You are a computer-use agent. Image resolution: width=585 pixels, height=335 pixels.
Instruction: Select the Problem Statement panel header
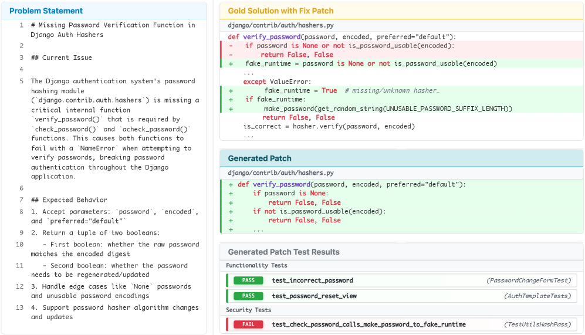[x=46, y=11]
